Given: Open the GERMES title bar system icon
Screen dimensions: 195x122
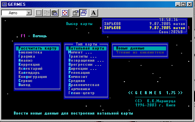Looking at the screenshot, I should 4,4.
